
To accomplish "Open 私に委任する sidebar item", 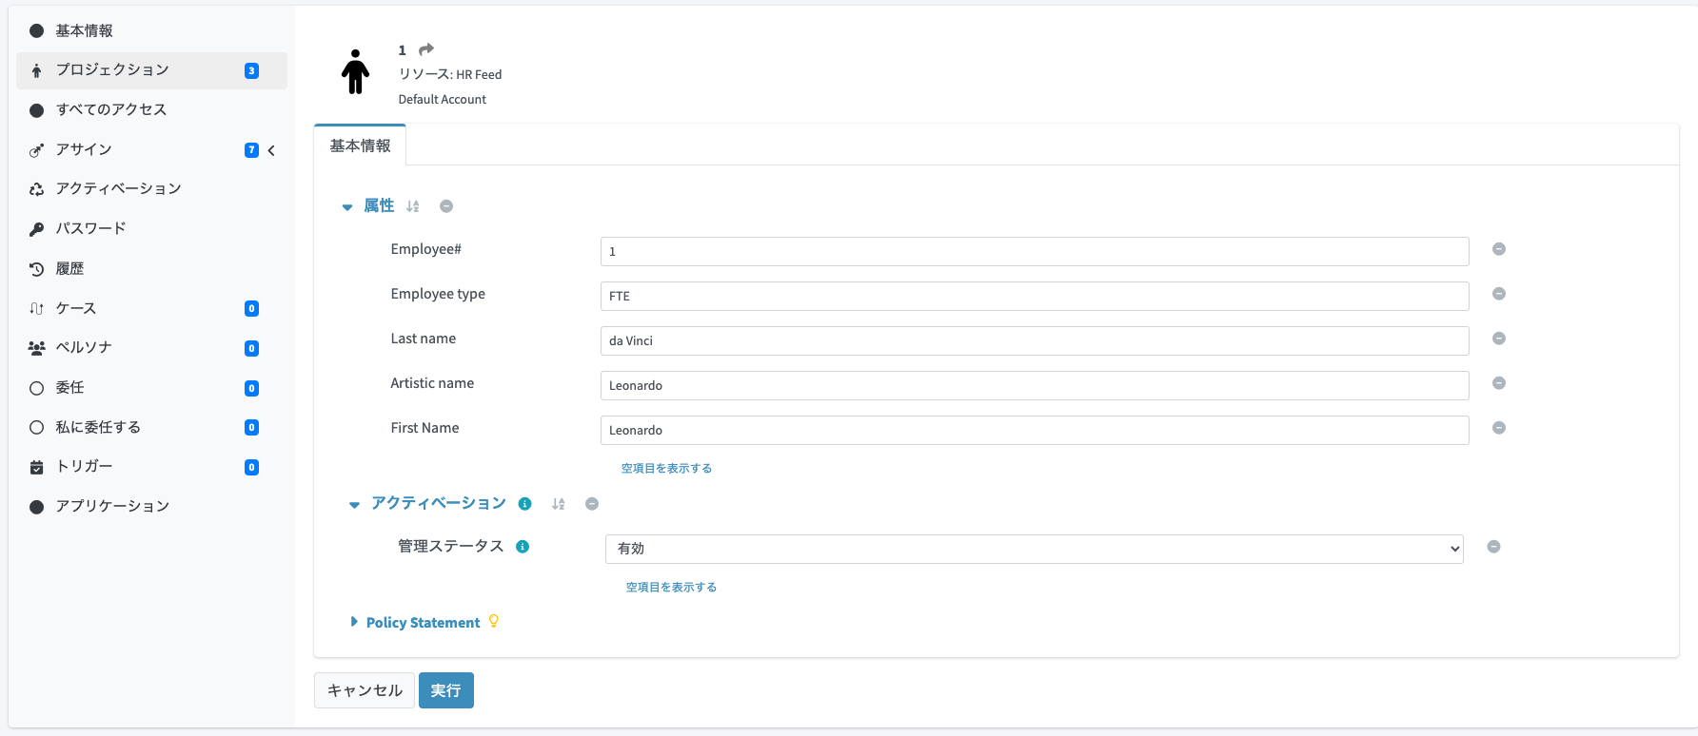I will [151, 427].
